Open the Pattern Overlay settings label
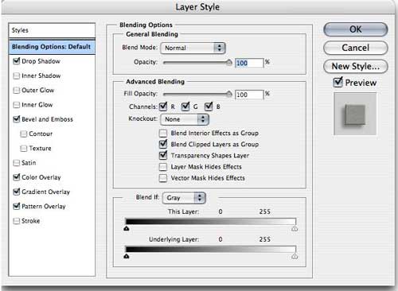Viewport: 398px width, 291px height. pyautogui.click(x=44, y=206)
